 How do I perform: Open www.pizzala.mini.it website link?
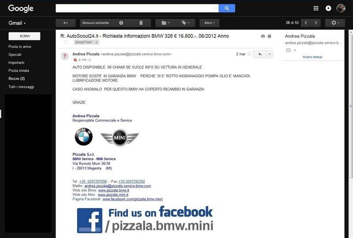coord(113,194)
